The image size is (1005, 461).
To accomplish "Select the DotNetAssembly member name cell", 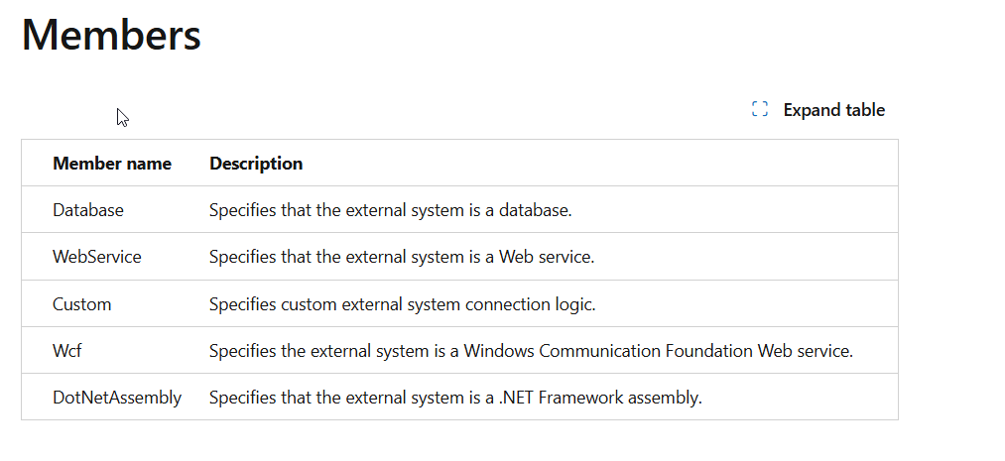I will 117,398.
